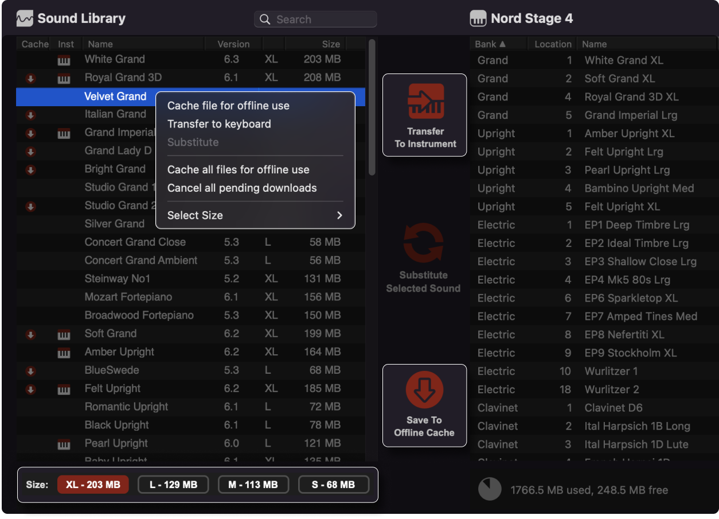Click the cache arrow icon for Italian Grand
719x519 pixels.
31,115
